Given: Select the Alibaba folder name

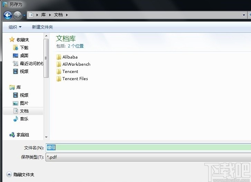Looking at the screenshot, I should [x=70, y=57].
